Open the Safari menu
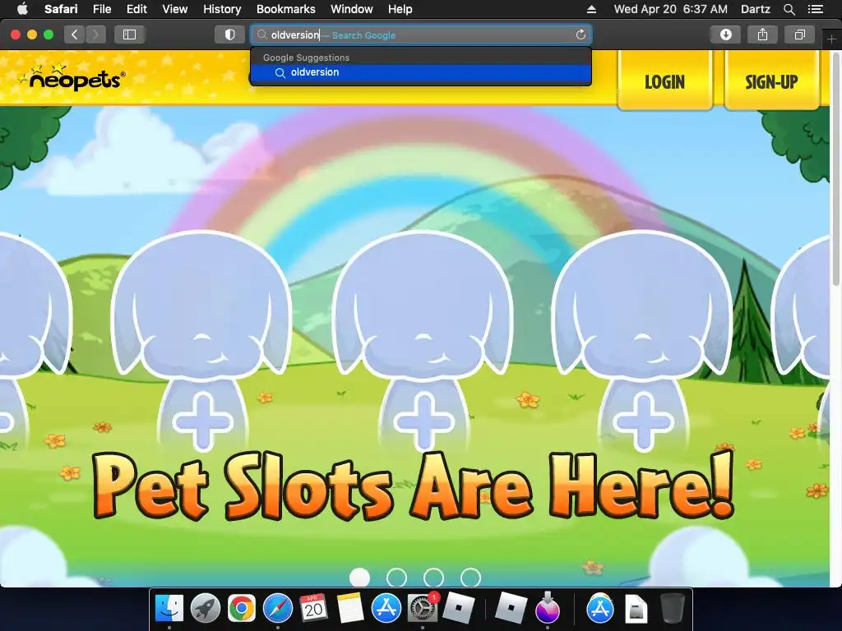 click(61, 9)
